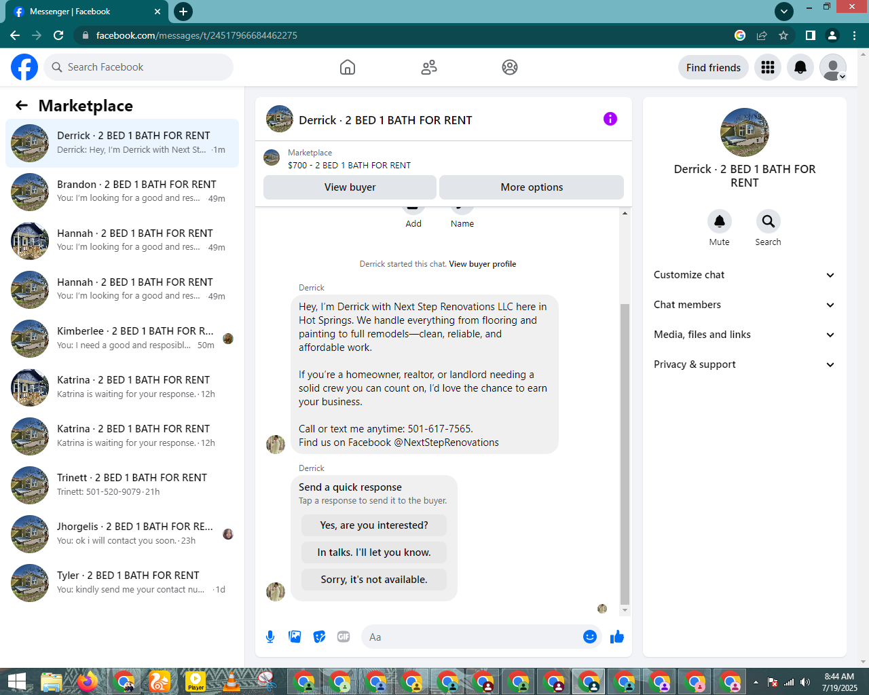Open Trinett conversation with phone number
This screenshot has width=869, height=695.
point(122,485)
